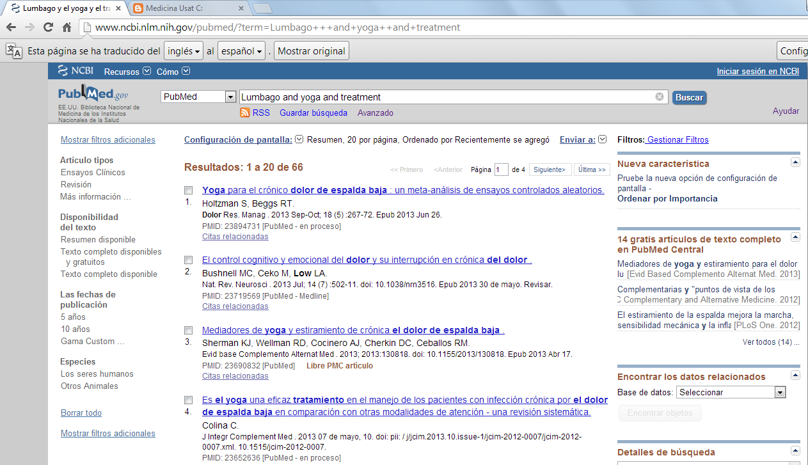Viewport: 808px width, 465px height.
Task: Close the Medicina Usat tab
Action: point(241,8)
